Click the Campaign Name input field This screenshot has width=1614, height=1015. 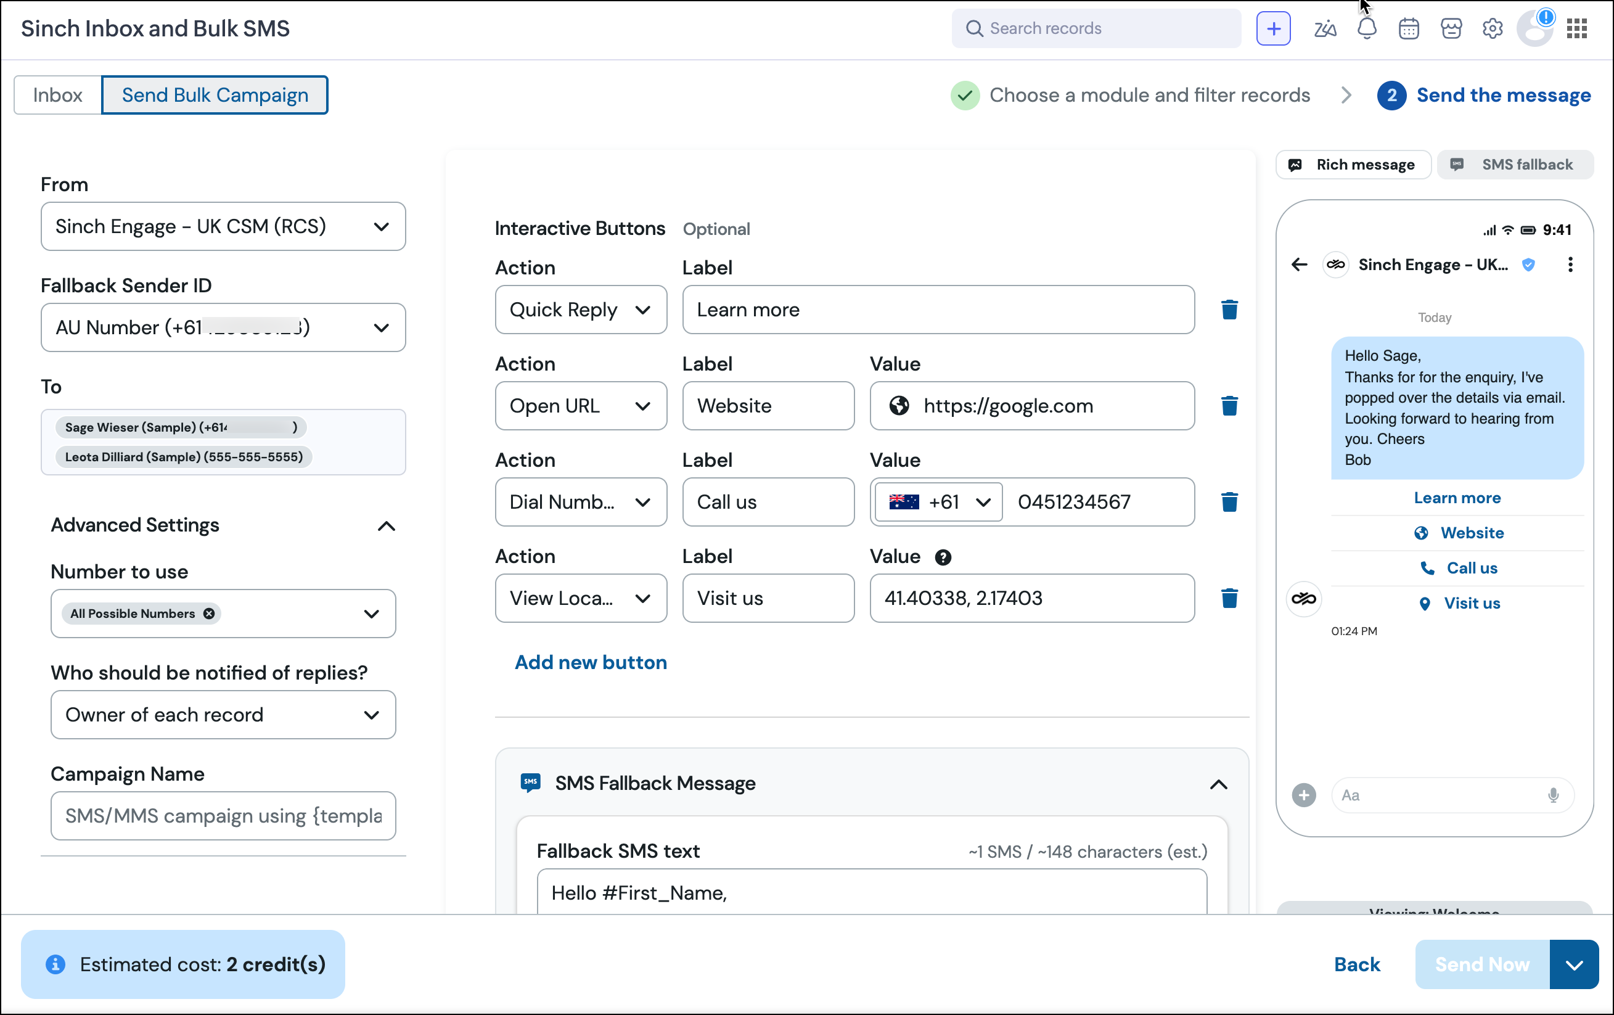coord(223,816)
